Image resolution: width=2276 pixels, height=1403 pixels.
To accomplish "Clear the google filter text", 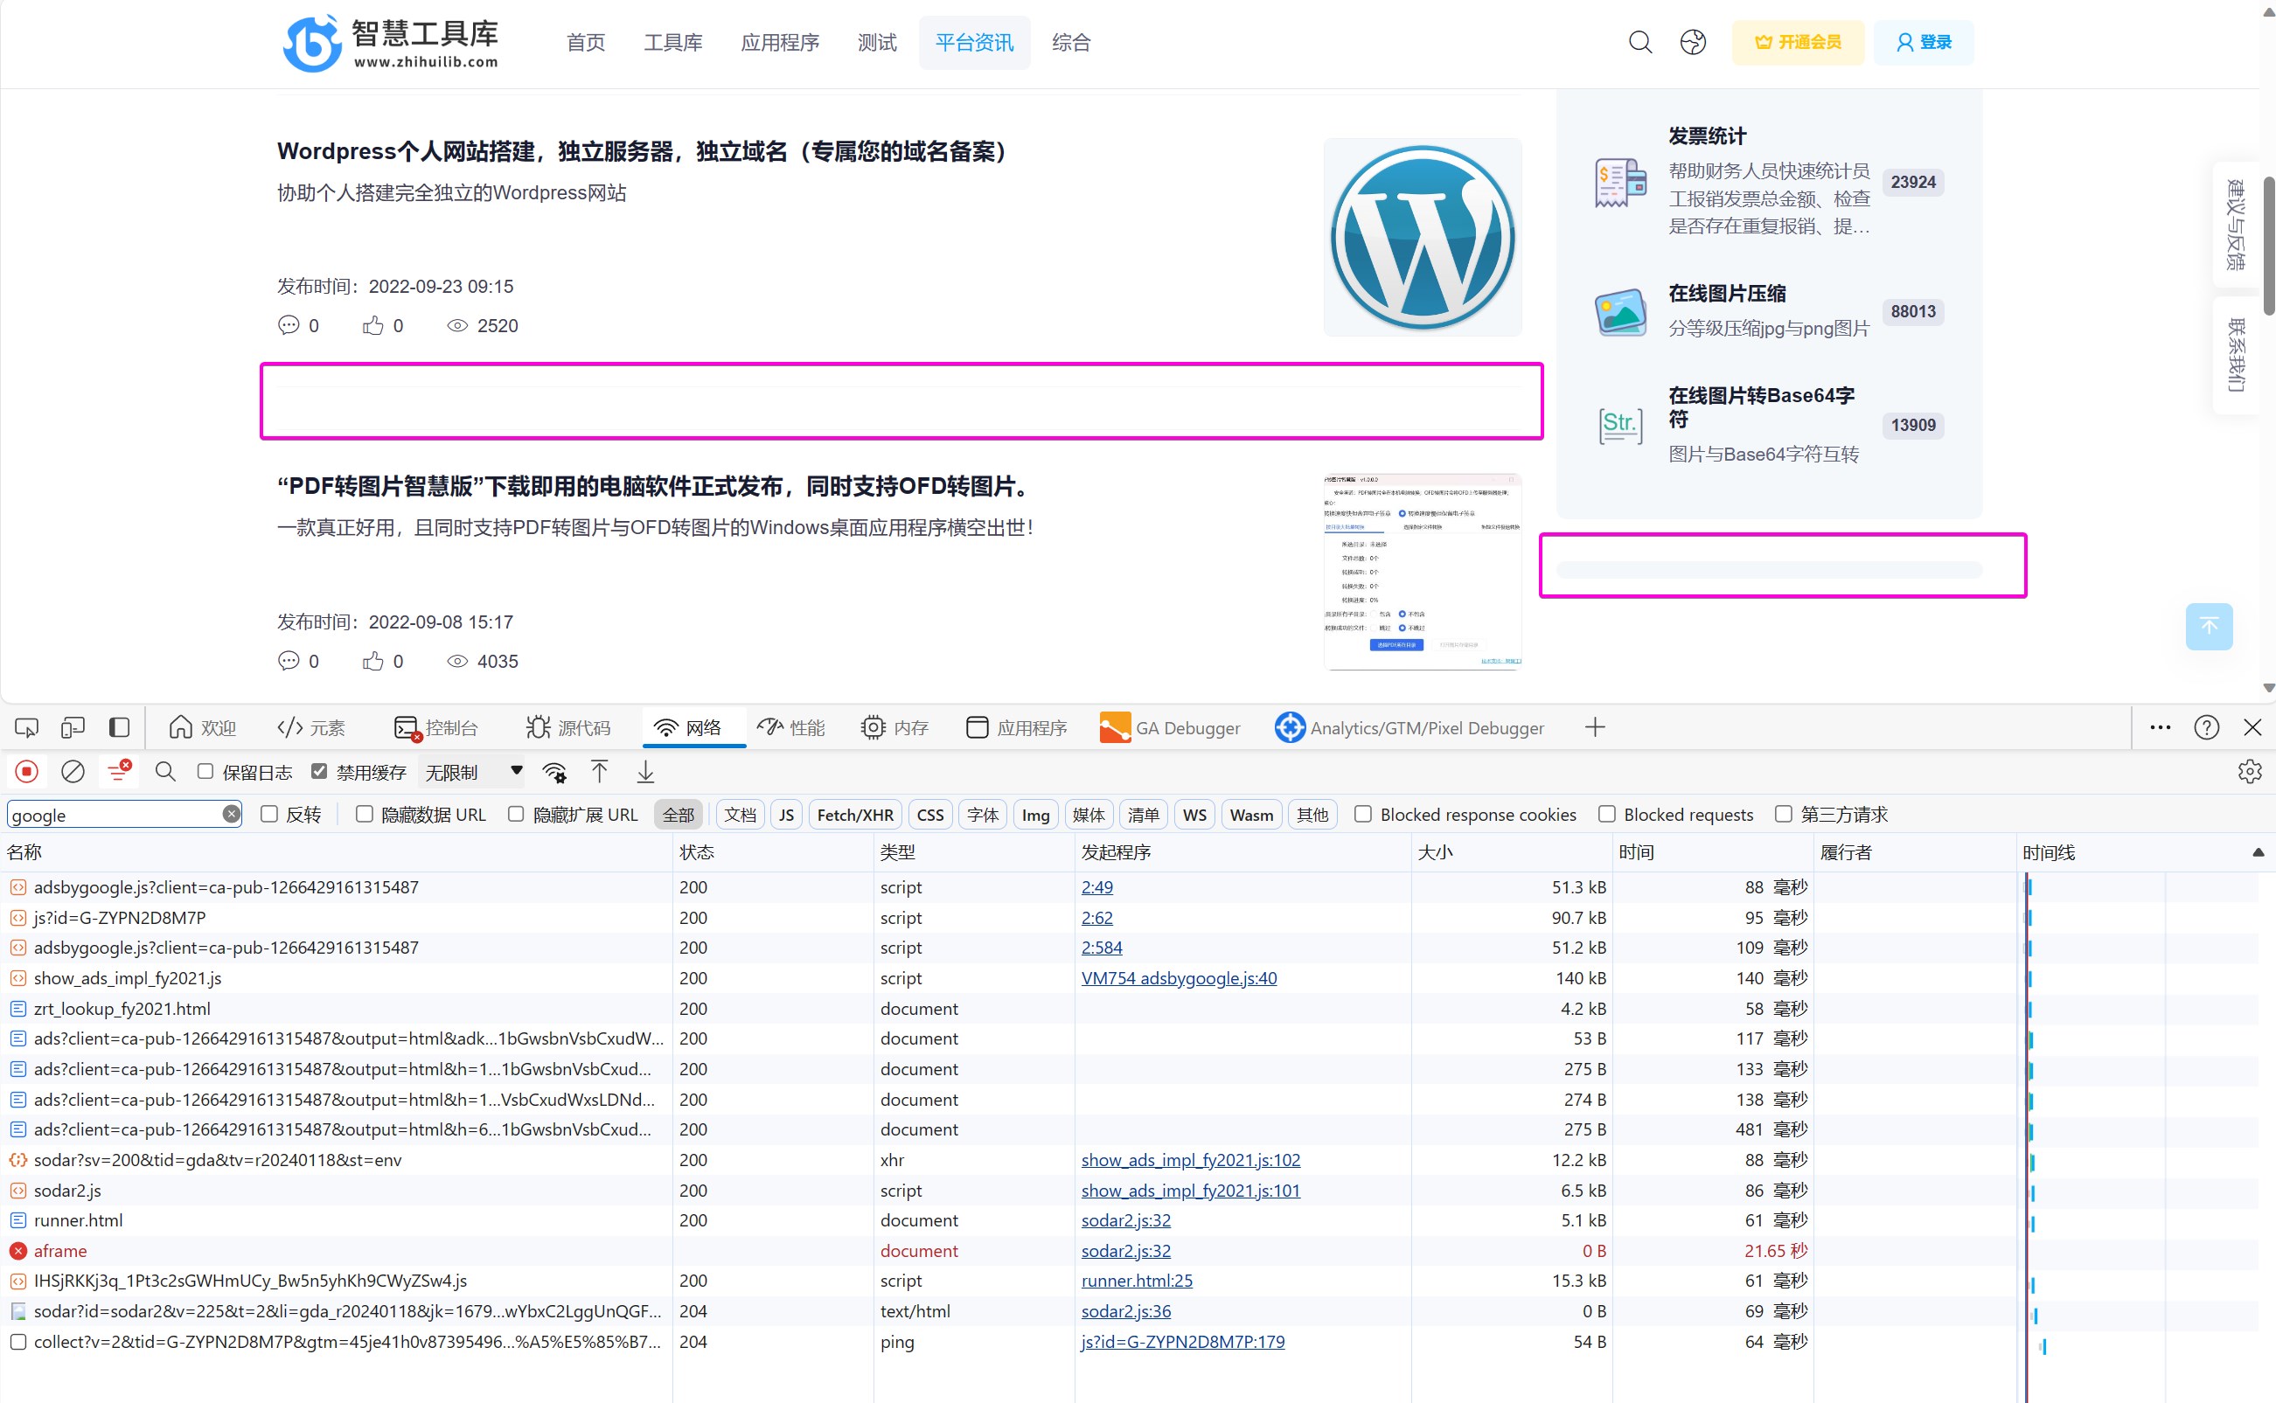I will 231,815.
